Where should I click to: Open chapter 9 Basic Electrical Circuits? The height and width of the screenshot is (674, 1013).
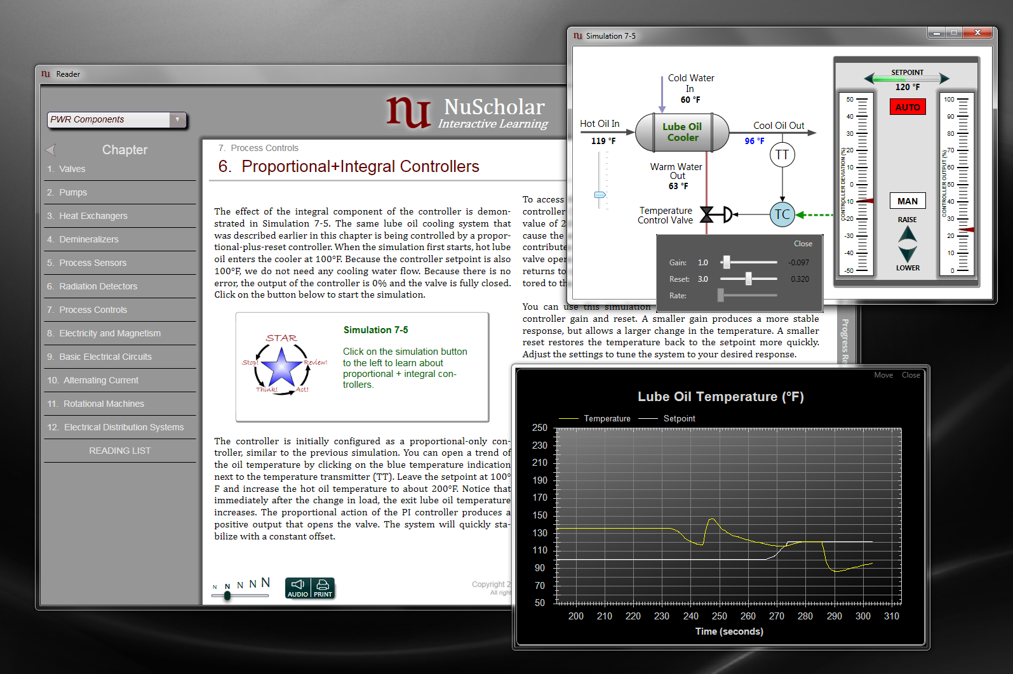tap(120, 357)
